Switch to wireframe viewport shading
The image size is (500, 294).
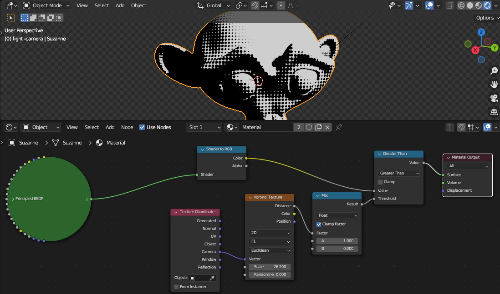click(x=461, y=5)
